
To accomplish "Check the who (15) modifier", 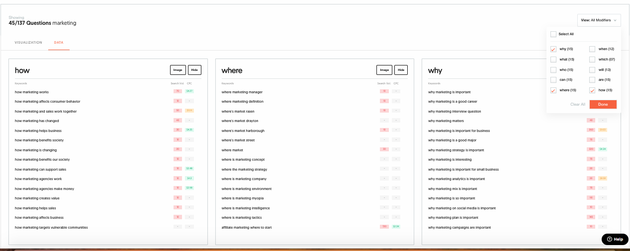I will [553, 70].
